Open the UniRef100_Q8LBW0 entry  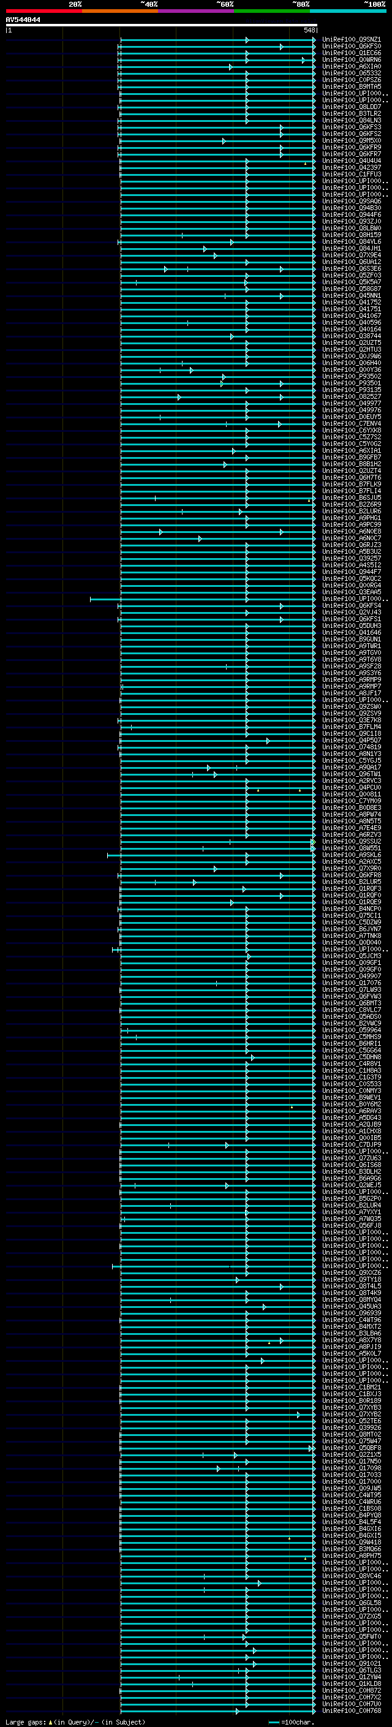pyautogui.click(x=351, y=229)
